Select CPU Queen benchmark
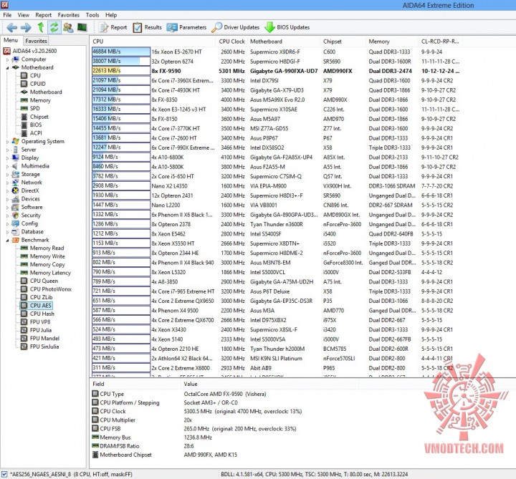Screen dimensions: 516x479 (39, 281)
